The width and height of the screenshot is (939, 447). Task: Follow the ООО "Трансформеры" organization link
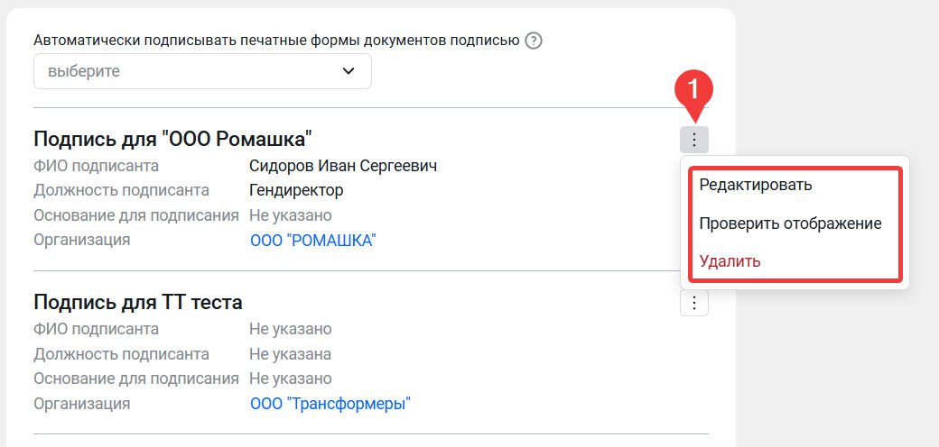pos(330,404)
